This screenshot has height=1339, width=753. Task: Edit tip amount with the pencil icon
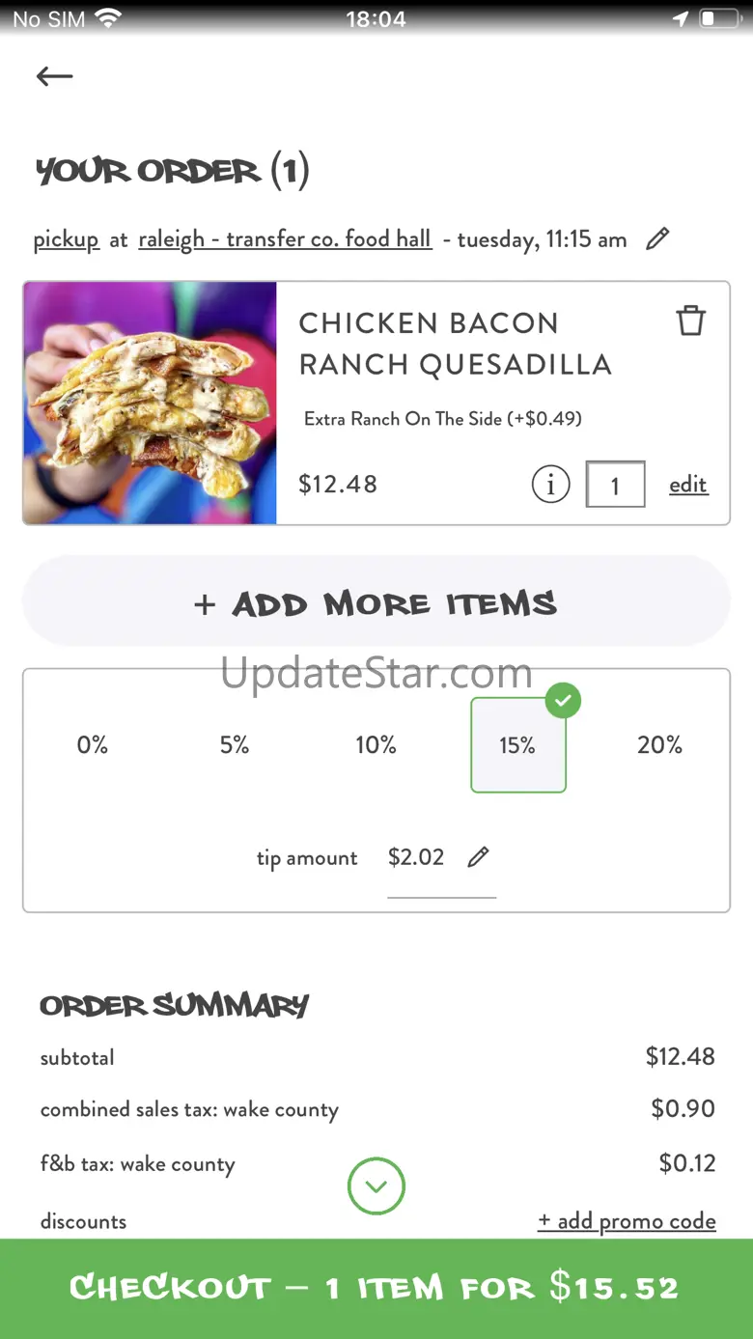click(x=478, y=857)
